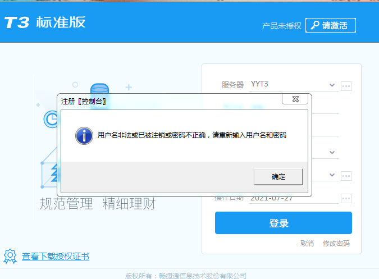Click the blue information icon in the dialog
379x279 pixels.
pos(84,135)
